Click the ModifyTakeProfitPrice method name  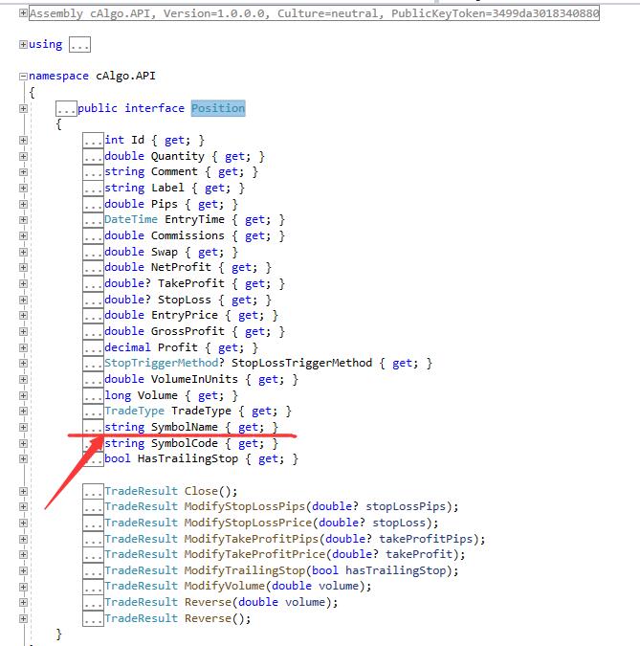pyautogui.click(x=254, y=554)
